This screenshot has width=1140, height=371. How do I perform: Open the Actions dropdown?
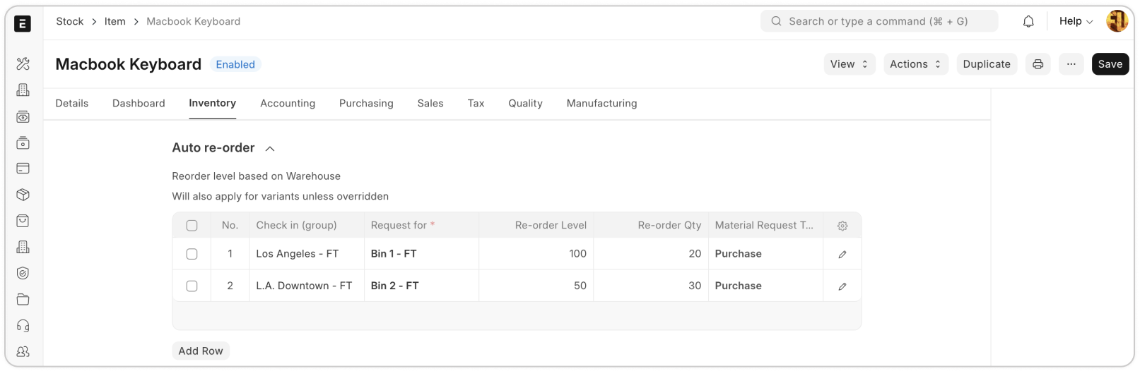tap(915, 64)
